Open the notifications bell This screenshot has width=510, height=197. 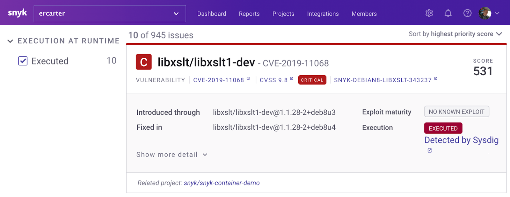click(x=448, y=13)
